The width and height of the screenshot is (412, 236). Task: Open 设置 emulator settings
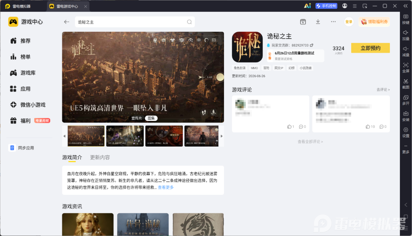(406, 133)
